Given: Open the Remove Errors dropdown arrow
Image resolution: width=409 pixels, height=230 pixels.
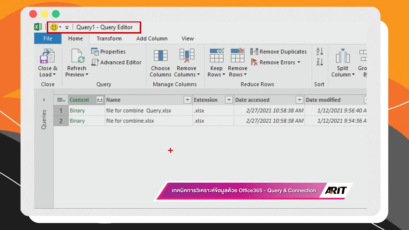Looking at the screenshot, I should click(x=298, y=62).
